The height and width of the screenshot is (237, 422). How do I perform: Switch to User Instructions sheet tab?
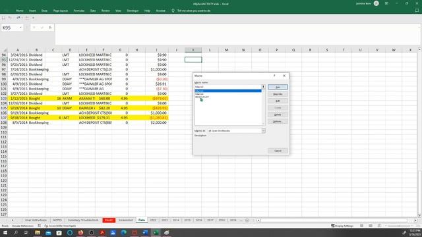[x=36, y=220]
